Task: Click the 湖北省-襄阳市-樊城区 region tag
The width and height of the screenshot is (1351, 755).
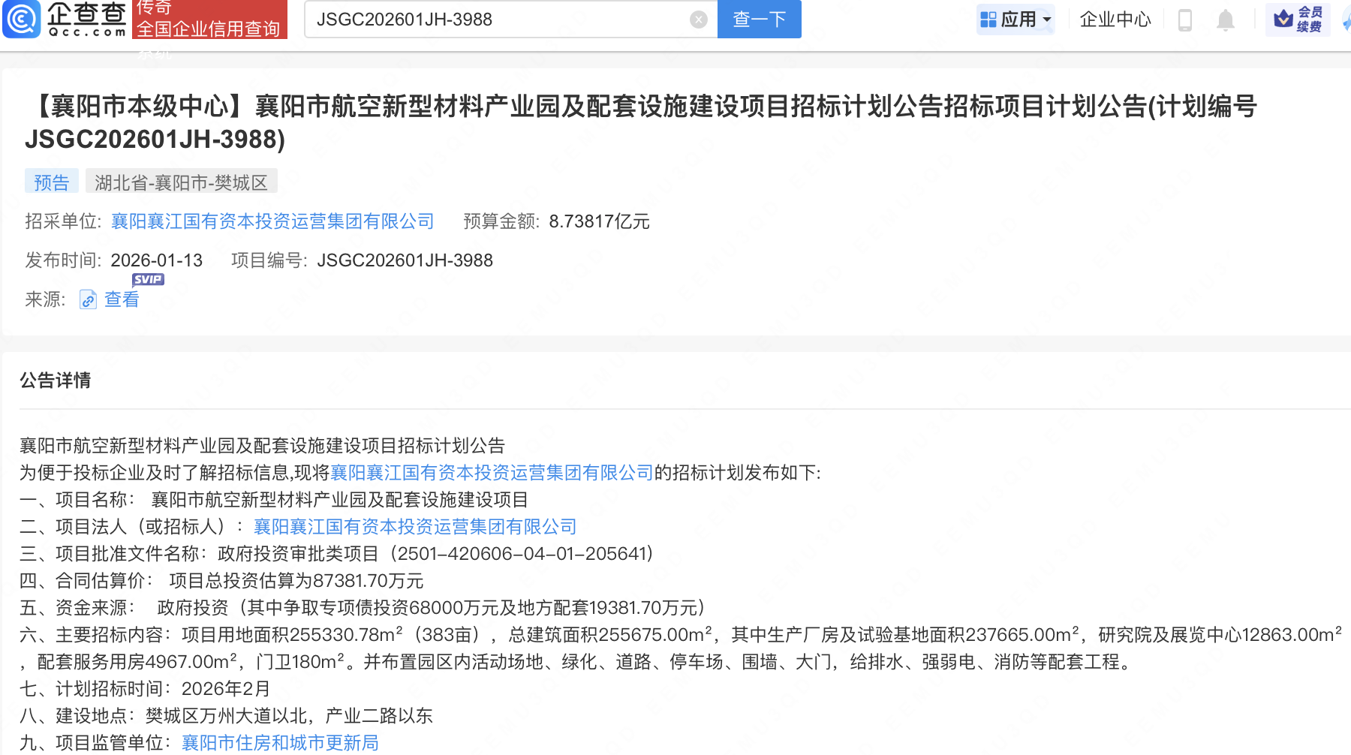Action: pyautogui.click(x=181, y=182)
